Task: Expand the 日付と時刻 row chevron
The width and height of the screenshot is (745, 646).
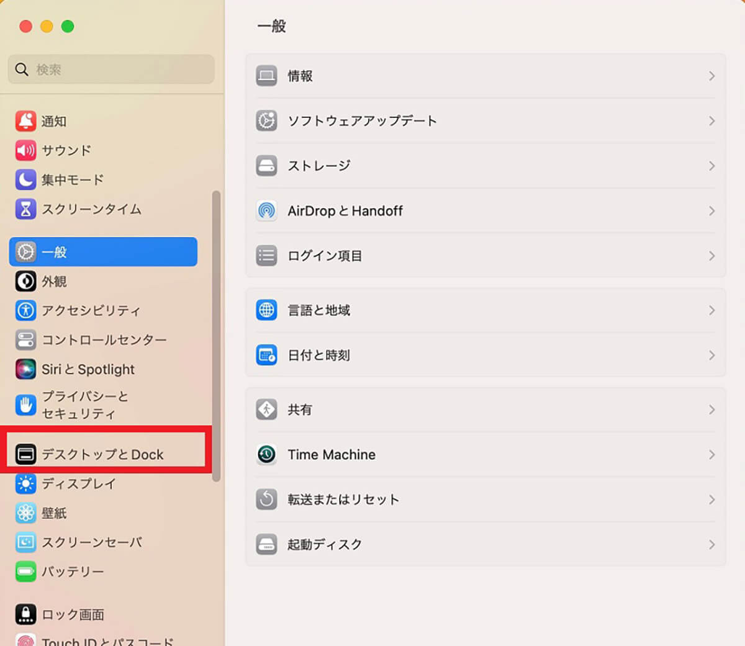Action: [711, 355]
